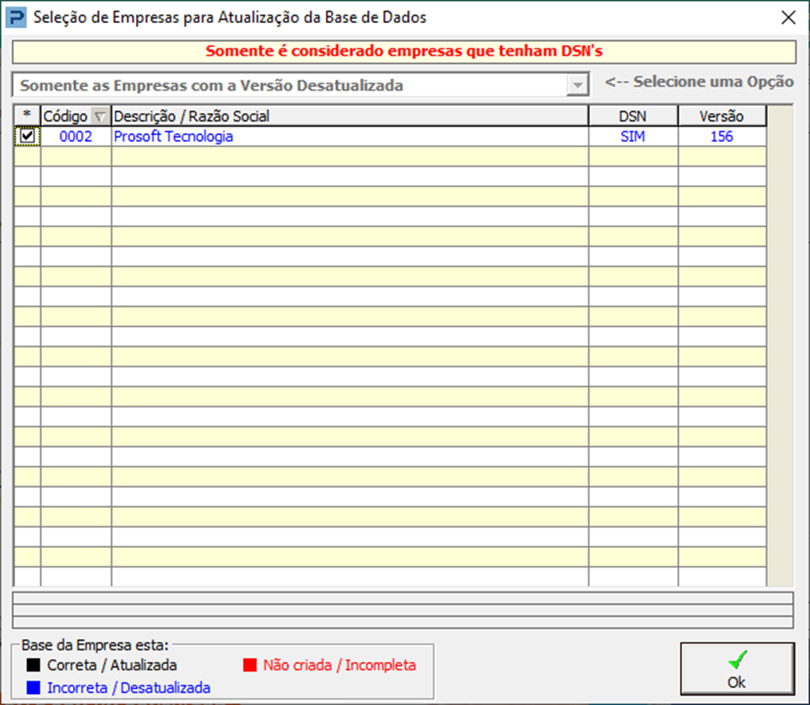The image size is (810, 705).
Task: Click the '<-- Selecione uma Opção' hint label
Action: 700,81
